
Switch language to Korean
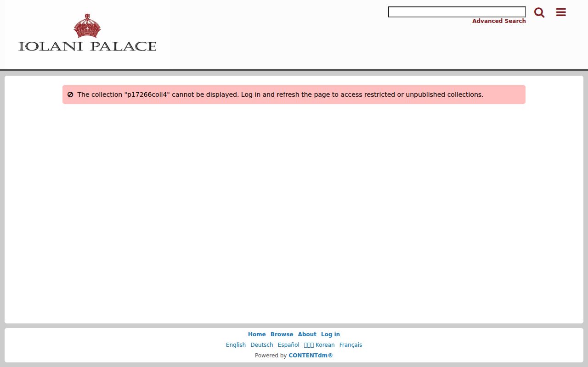point(319,345)
